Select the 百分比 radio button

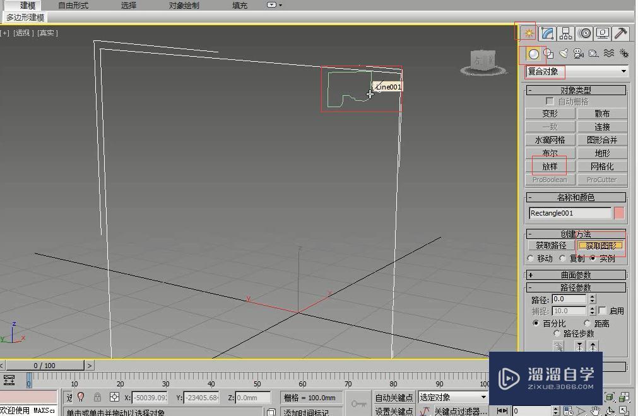(536, 323)
